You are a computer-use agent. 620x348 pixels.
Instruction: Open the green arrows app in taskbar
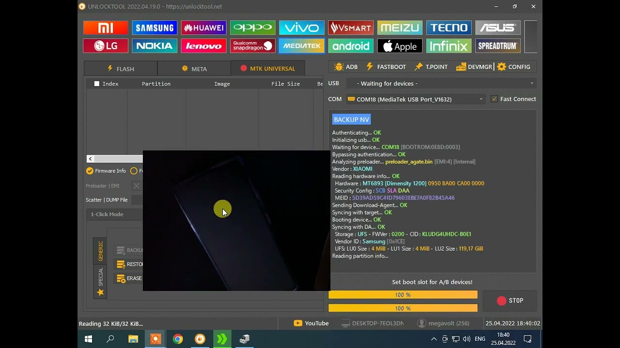coord(222,339)
